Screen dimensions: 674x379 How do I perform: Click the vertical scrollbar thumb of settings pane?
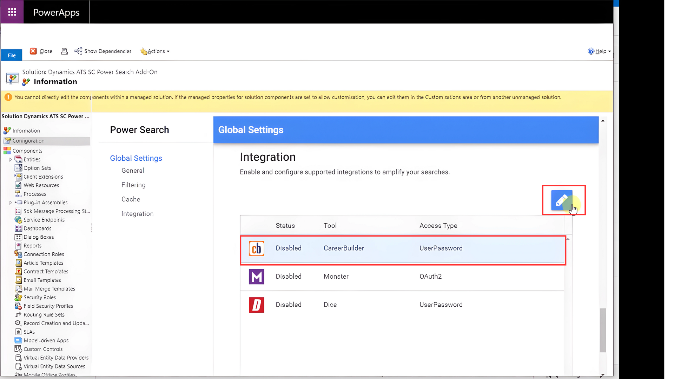603,330
